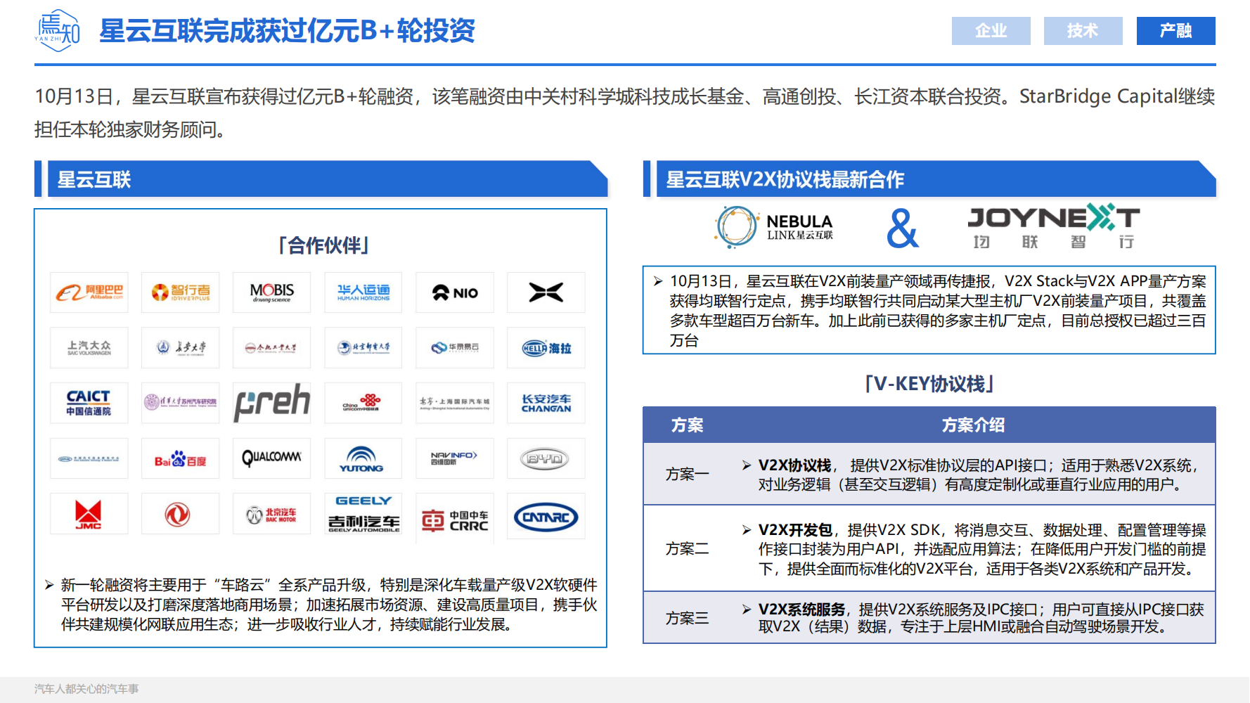Click the MOBIS logo
Image resolution: width=1250 pixels, height=703 pixels.
(x=272, y=292)
